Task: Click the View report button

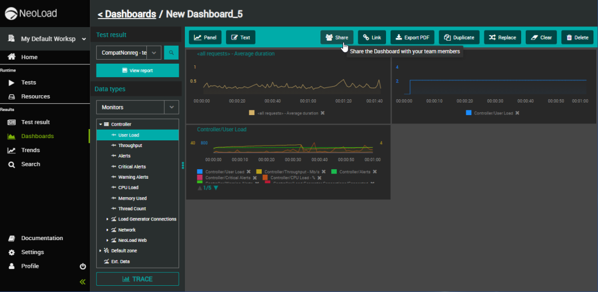Action: (x=137, y=70)
